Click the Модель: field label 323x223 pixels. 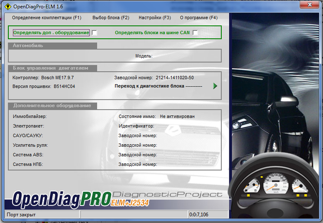pyautogui.click(x=144, y=56)
